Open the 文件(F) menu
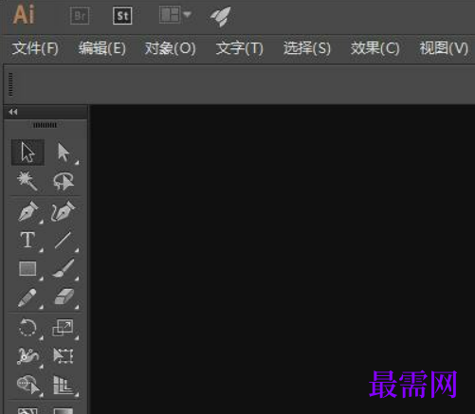 pos(35,48)
